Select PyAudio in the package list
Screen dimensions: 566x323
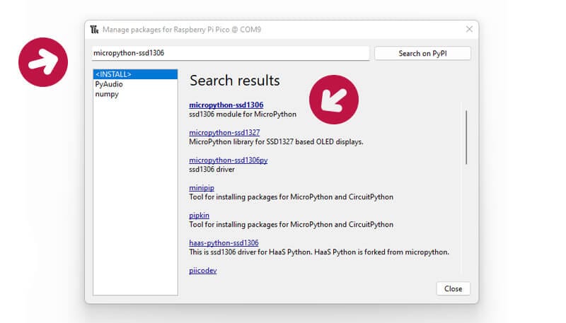point(109,84)
